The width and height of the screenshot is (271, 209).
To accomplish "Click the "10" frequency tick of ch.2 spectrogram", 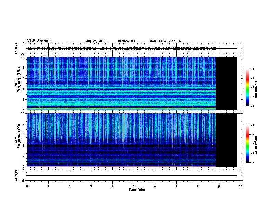I will tap(23, 113).
